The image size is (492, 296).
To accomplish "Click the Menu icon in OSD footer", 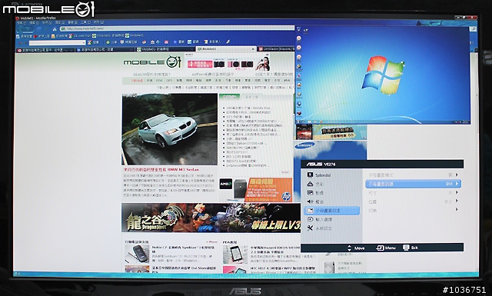I will [x=380, y=248].
